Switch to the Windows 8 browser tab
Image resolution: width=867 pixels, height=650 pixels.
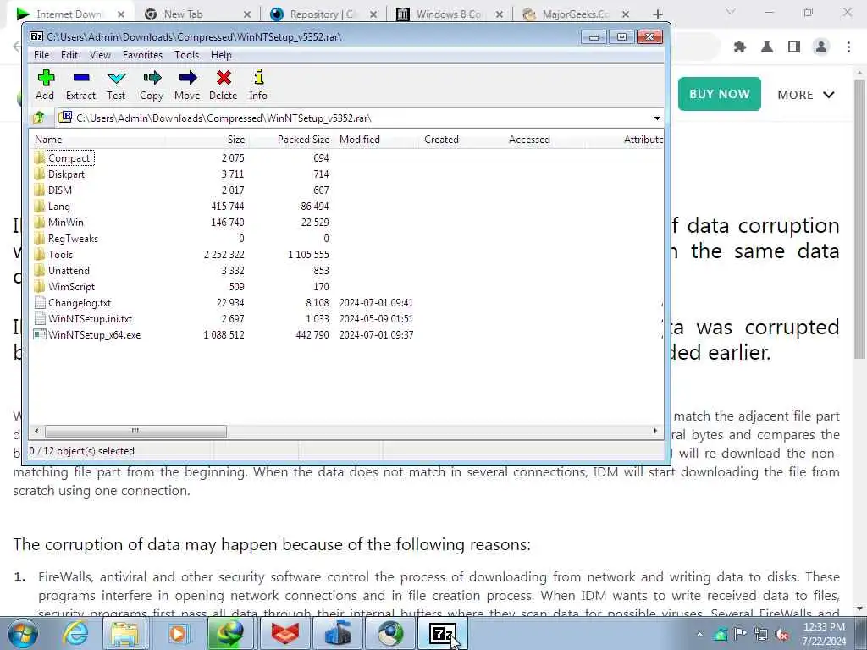tap(449, 14)
